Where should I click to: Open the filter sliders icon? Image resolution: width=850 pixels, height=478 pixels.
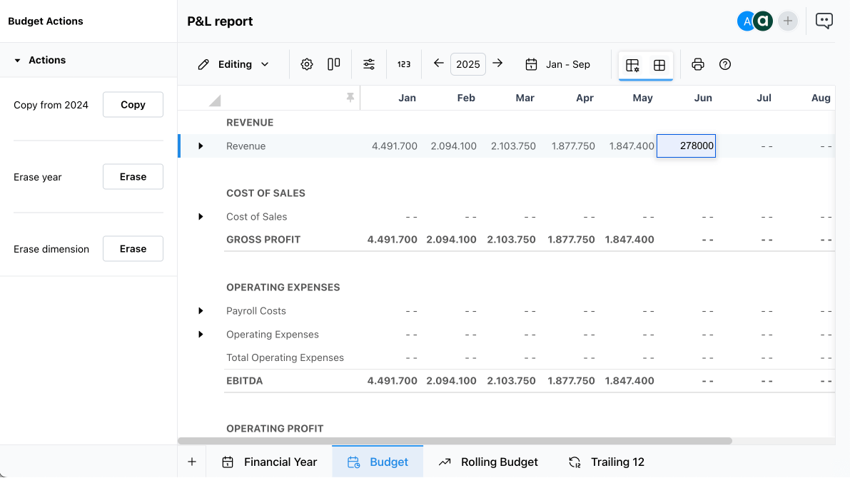tap(369, 64)
